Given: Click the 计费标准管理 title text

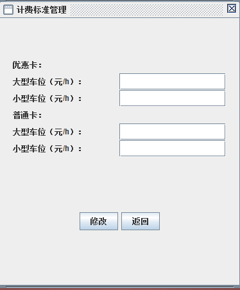Looking at the screenshot, I should point(42,10).
